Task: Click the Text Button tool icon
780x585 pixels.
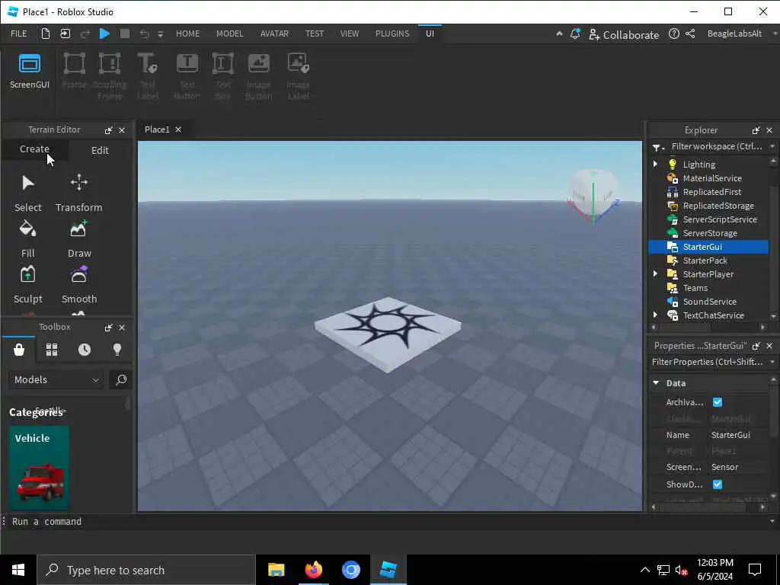Action: click(x=187, y=64)
